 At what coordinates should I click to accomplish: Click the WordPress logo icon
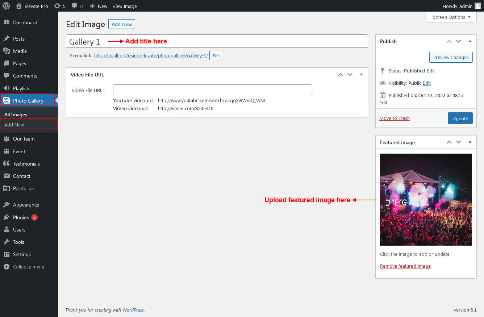click(6, 6)
